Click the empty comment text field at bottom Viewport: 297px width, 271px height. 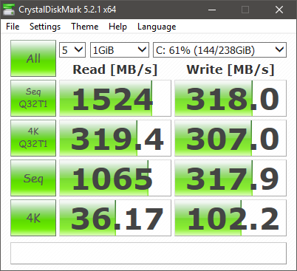148,253
